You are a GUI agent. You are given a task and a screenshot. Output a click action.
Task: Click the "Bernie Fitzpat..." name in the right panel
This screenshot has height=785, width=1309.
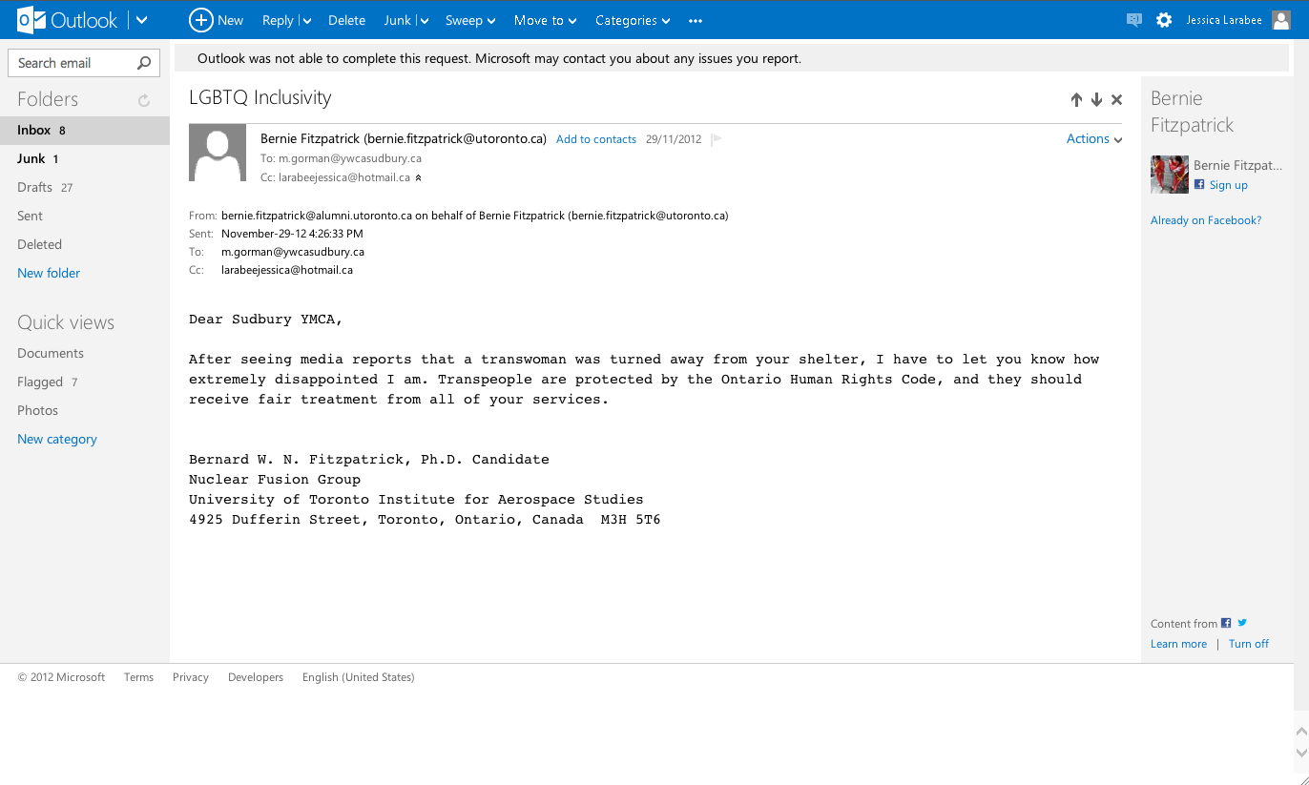pyautogui.click(x=1237, y=165)
